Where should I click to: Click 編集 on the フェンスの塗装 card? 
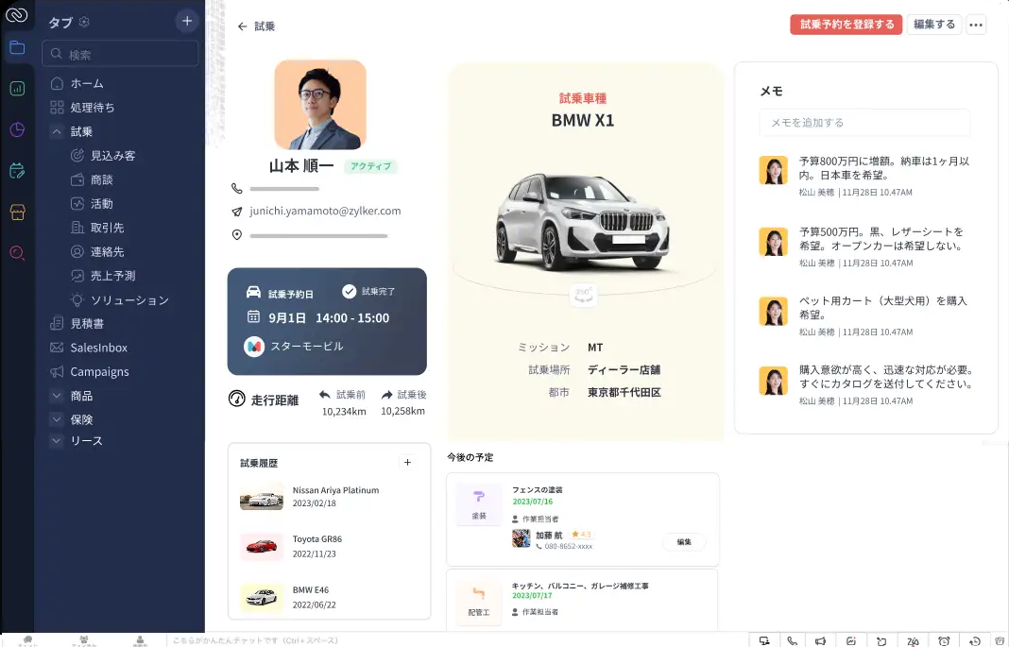(x=684, y=541)
